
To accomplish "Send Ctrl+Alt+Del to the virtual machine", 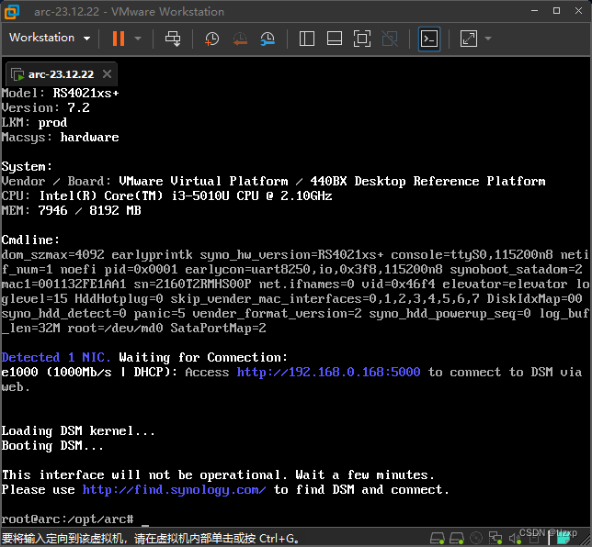I will [x=173, y=39].
